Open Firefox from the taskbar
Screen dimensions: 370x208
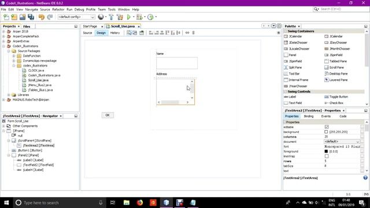point(140,203)
